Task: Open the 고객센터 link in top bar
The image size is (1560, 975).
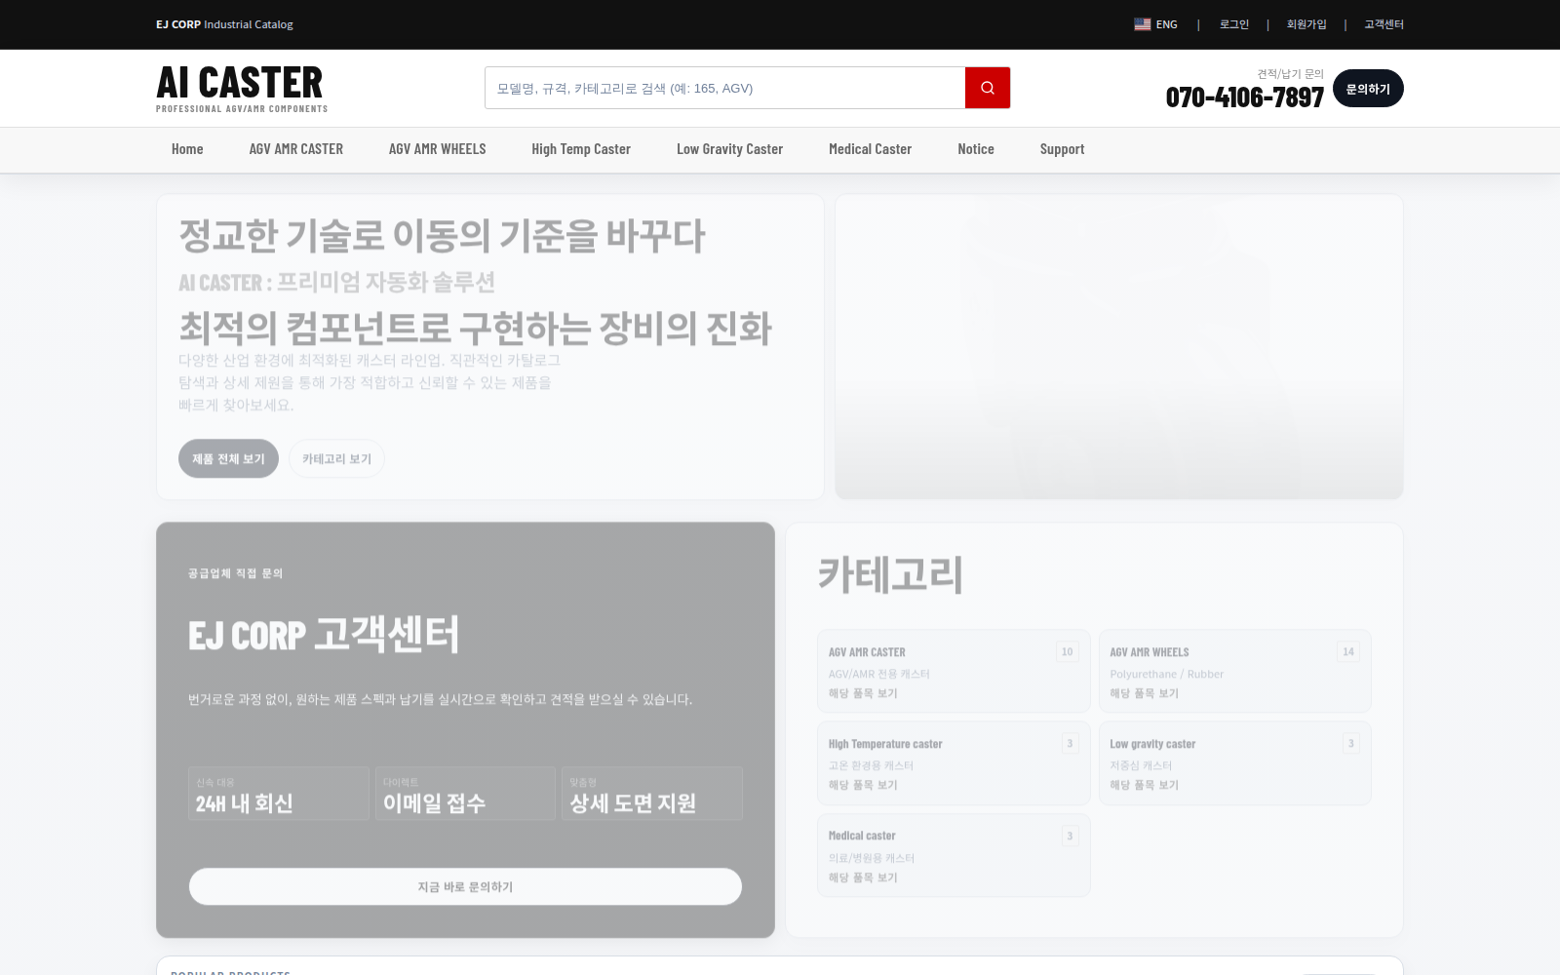Action: (1383, 24)
